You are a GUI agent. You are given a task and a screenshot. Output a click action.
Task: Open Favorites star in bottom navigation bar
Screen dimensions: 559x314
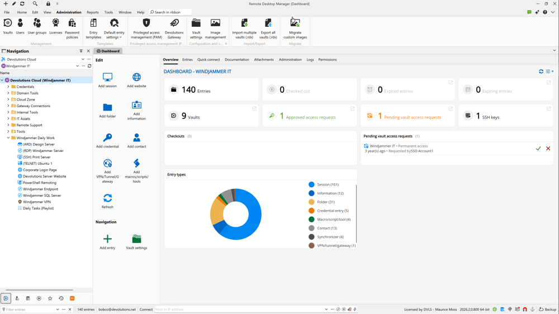point(50,298)
